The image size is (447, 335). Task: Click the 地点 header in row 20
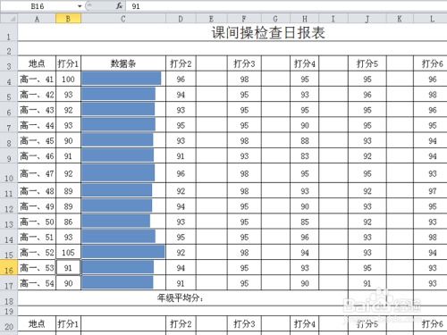37,323
